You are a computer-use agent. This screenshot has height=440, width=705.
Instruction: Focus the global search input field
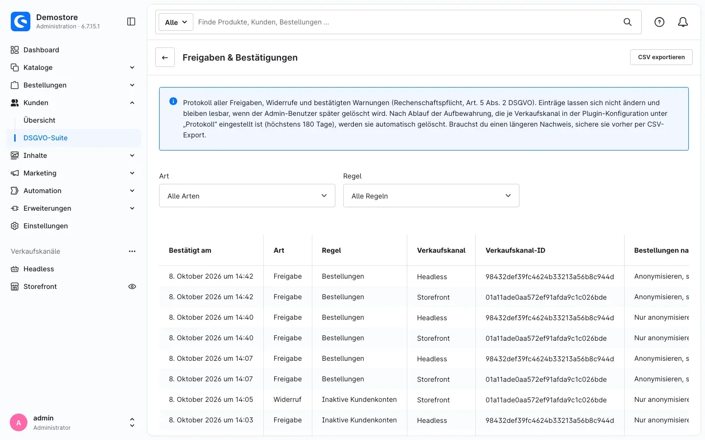pos(406,22)
